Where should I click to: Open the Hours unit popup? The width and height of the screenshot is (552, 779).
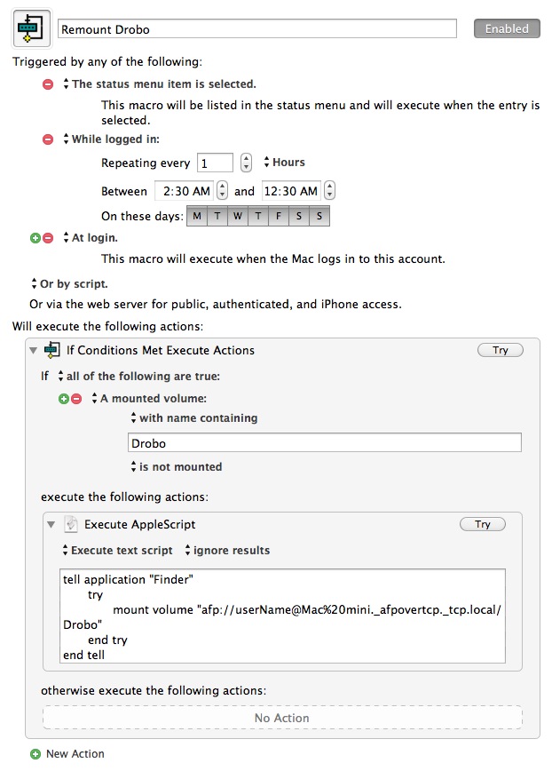click(x=285, y=162)
